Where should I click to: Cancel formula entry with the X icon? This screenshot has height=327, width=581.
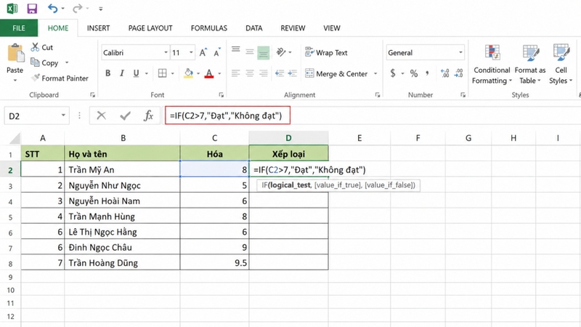pos(101,116)
